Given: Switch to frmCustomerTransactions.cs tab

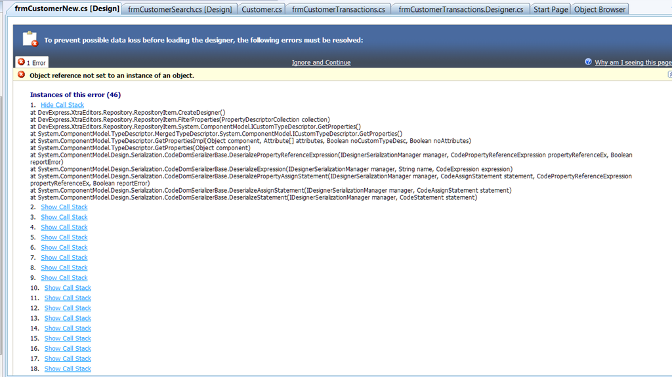Looking at the screenshot, I should 338,9.
